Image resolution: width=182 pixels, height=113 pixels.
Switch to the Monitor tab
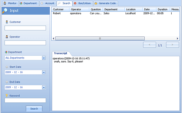tap(10, 3)
